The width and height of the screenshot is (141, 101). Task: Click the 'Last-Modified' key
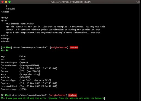(x=9, y=86)
